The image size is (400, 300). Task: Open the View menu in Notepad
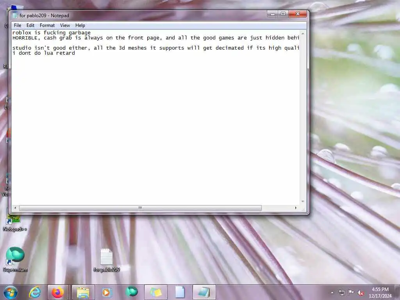65,25
